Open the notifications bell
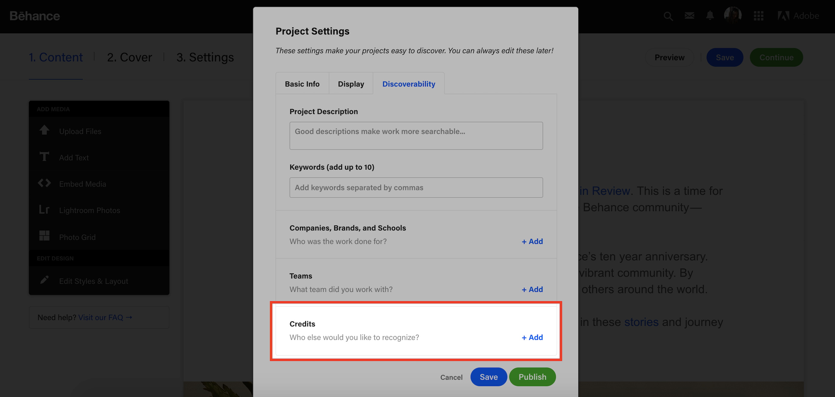 [710, 16]
